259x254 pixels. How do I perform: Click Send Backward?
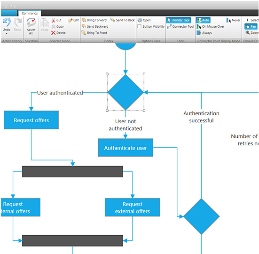pos(95,26)
